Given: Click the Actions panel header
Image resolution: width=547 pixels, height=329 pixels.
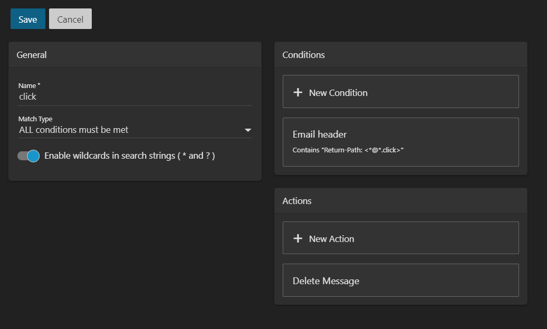Looking at the screenshot, I should [297, 201].
